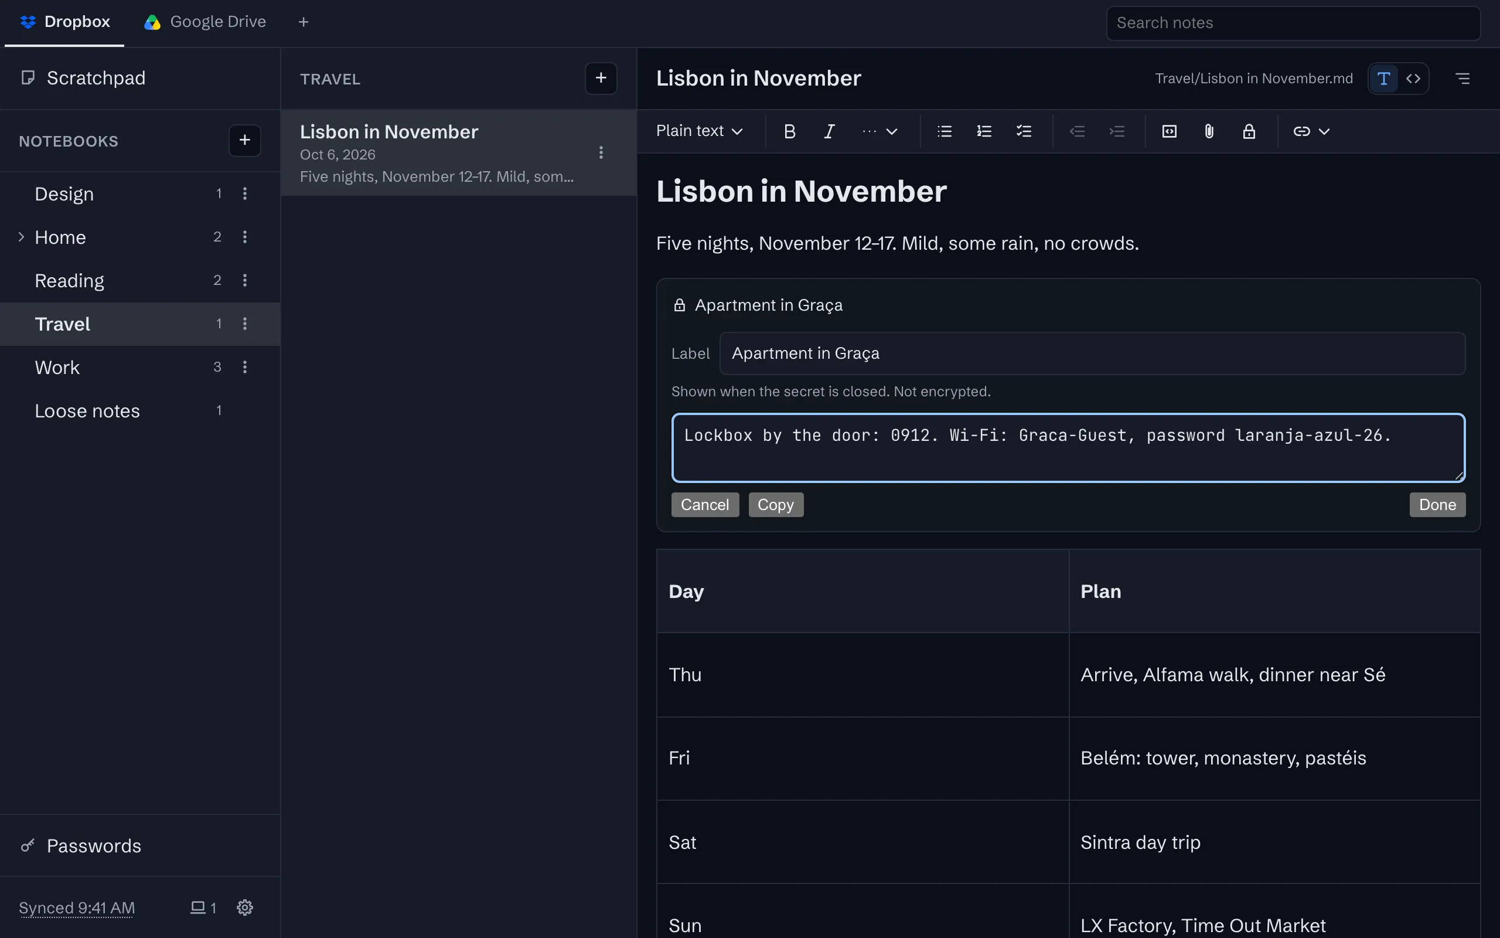Open Work notebook options menu

point(245,367)
